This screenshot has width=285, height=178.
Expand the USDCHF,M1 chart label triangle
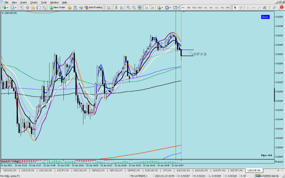2,13
